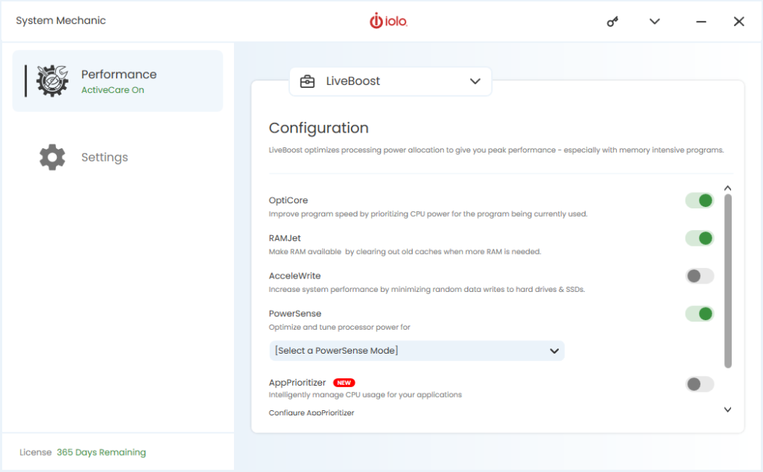Click the OptiCore label
The width and height of the screenshot is (763, 472).
tap(288, 200)
